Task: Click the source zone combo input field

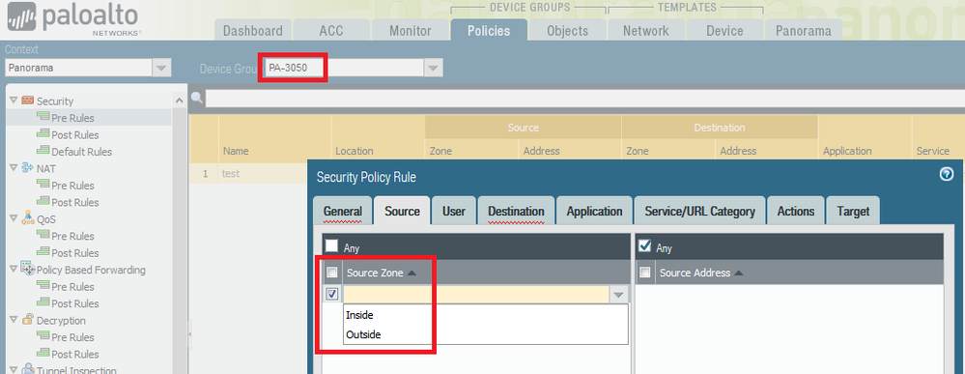Action: click(476, 295)
